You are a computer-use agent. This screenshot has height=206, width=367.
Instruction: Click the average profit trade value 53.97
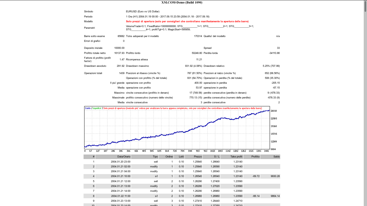tap(199, 88)
